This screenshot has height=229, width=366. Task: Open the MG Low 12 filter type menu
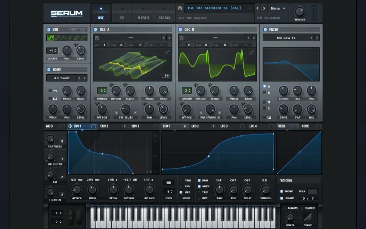click(286, 38)
